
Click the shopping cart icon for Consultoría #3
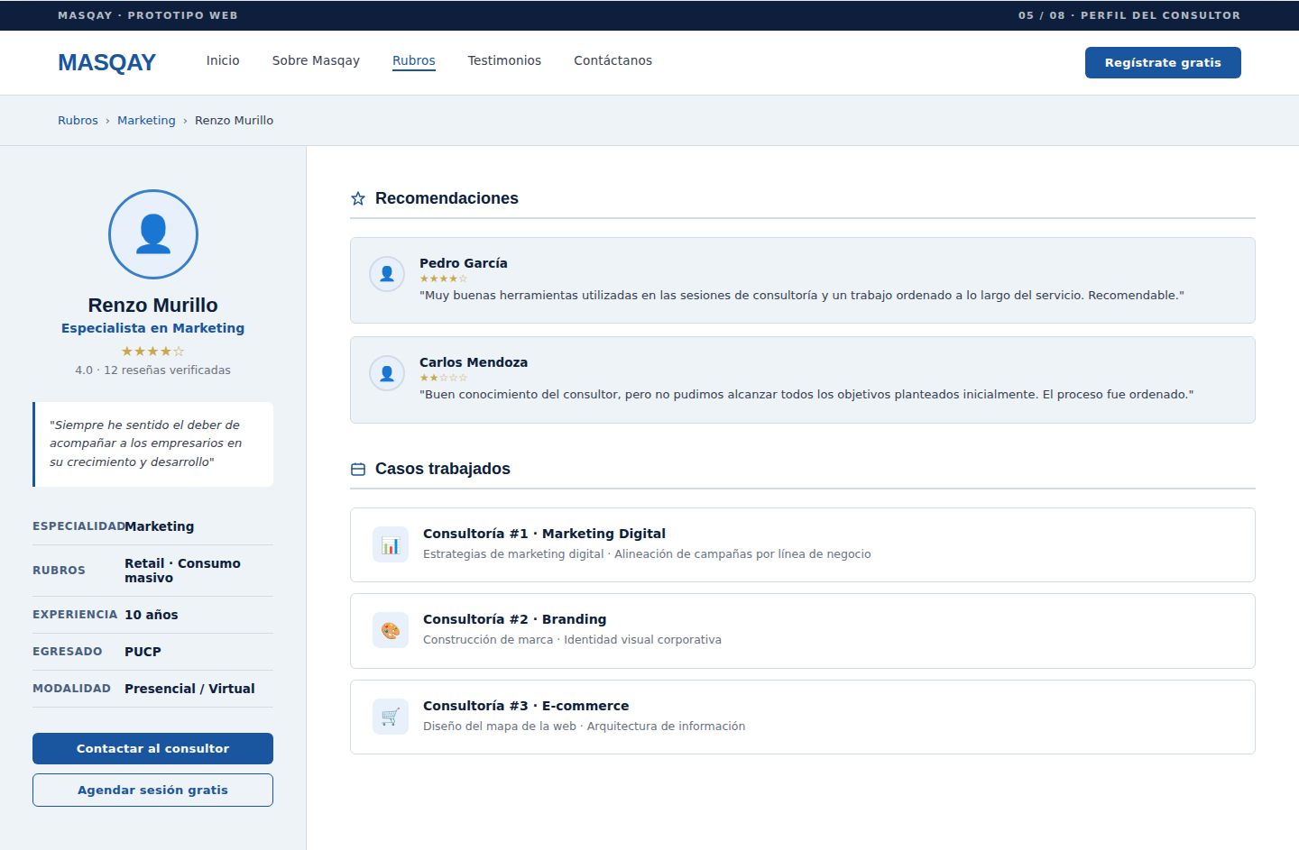pyautogui.click(x=391, y=717)
